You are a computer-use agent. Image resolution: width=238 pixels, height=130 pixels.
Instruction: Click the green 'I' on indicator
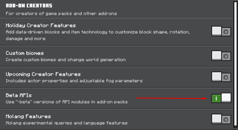pyautogui.click(x=216, y=98)
